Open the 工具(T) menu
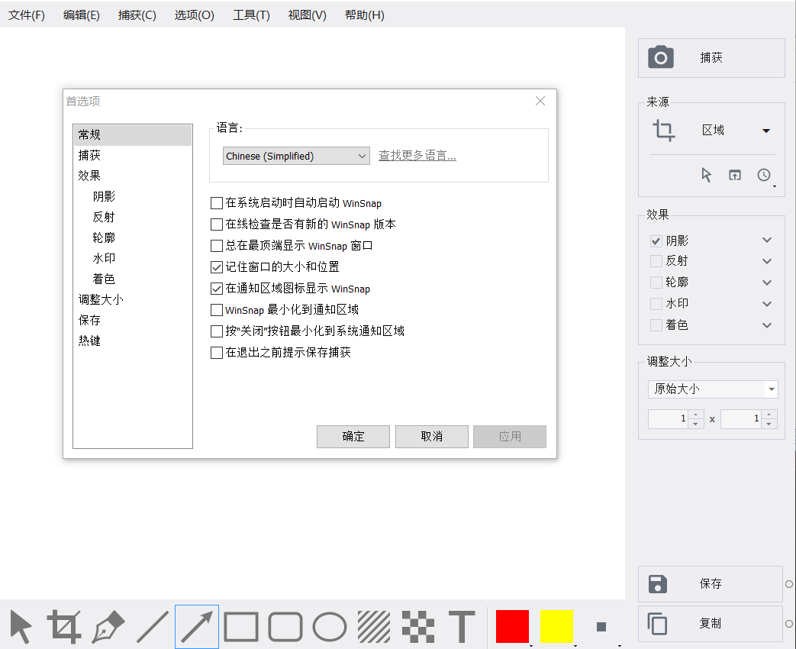The image size is (796, 649). [x=251, y=15]
